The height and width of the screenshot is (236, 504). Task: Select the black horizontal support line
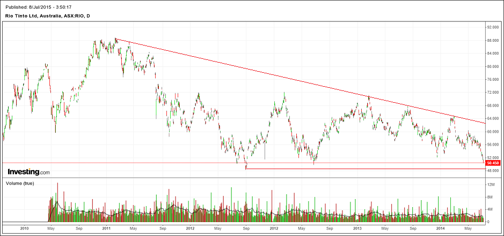click(x=365, y=169)
